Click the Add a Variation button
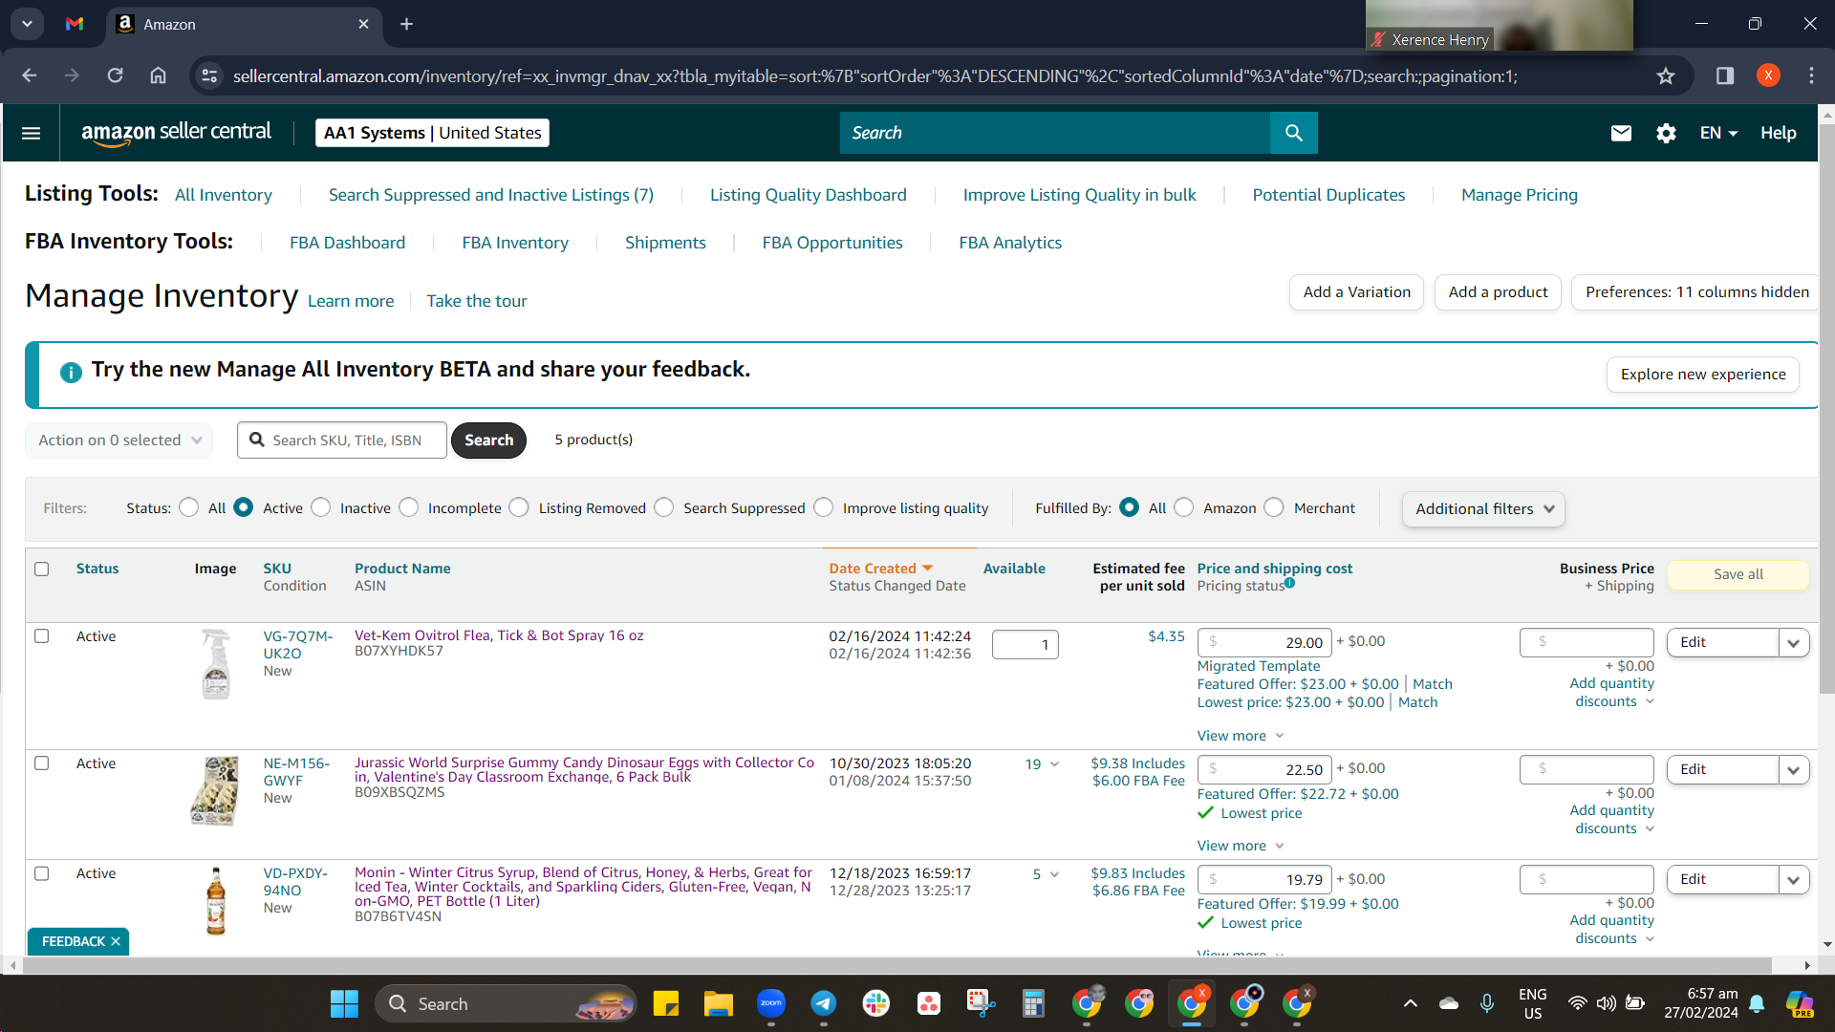The height and width of the screenshot is (1032, 1835). [1356, 292]
